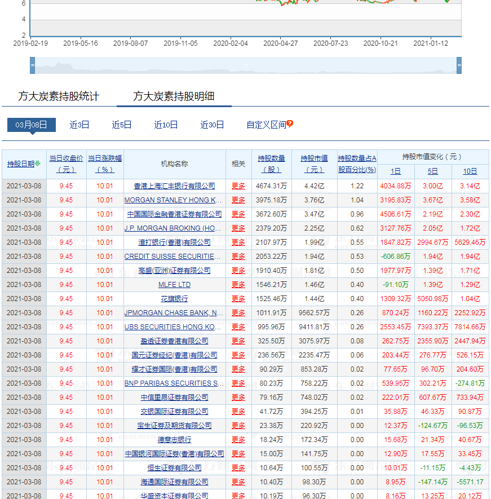This screenshot has width=491, height=499.
Task: Open MLFE LTD institution link
Action: (x=174, y=285)
